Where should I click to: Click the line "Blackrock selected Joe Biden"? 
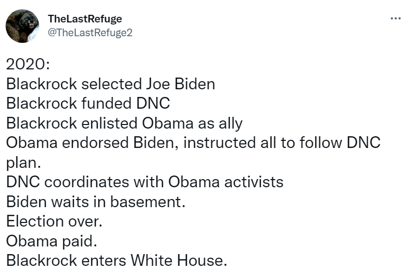(110, 84)
